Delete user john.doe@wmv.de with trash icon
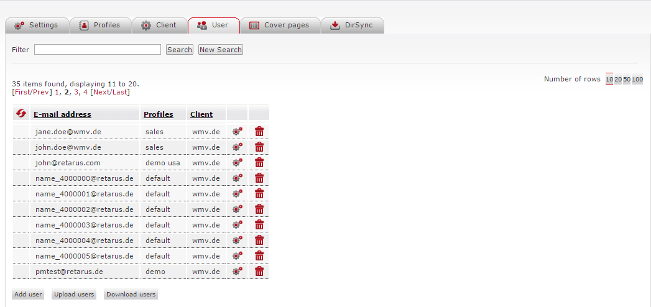 [259, 147]
